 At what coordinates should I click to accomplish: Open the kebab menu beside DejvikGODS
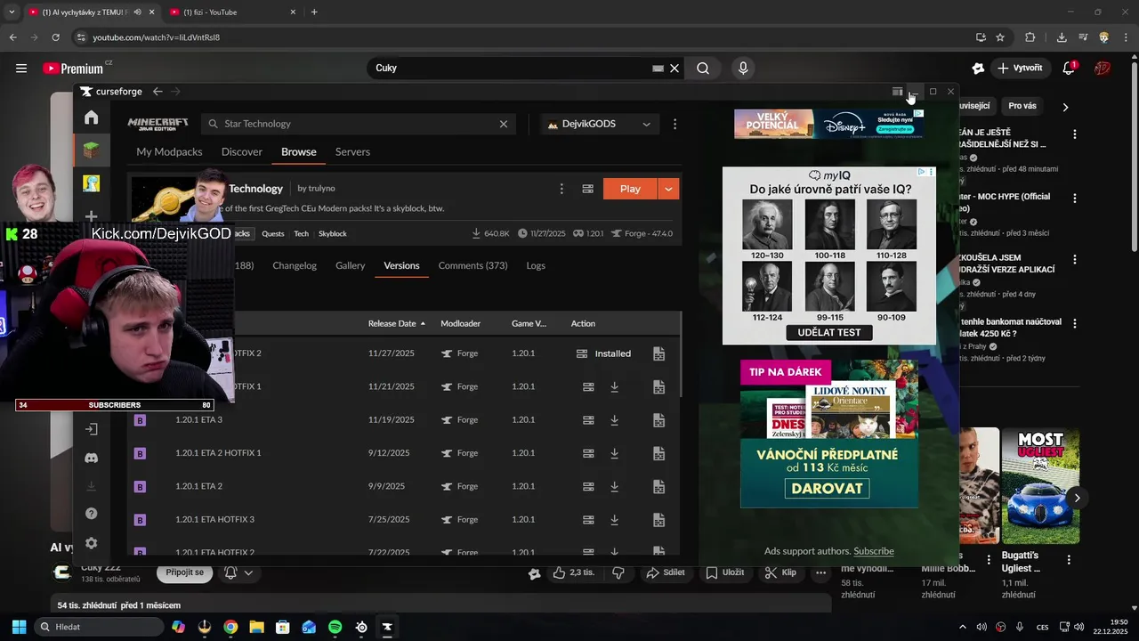coord(675,124)
